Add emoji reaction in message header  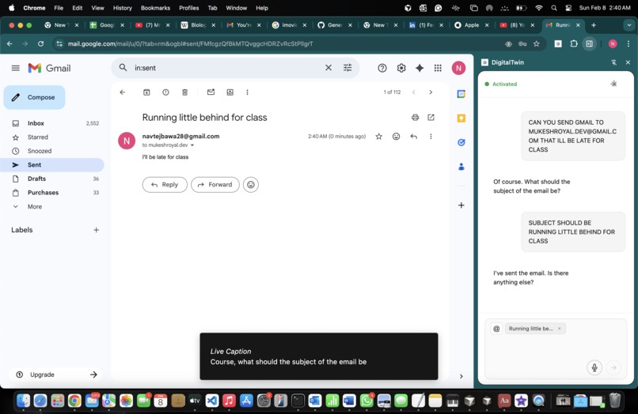coord(396,137)
